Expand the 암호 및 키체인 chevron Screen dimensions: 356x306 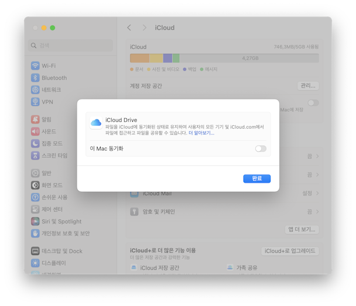tap(317, 212)
